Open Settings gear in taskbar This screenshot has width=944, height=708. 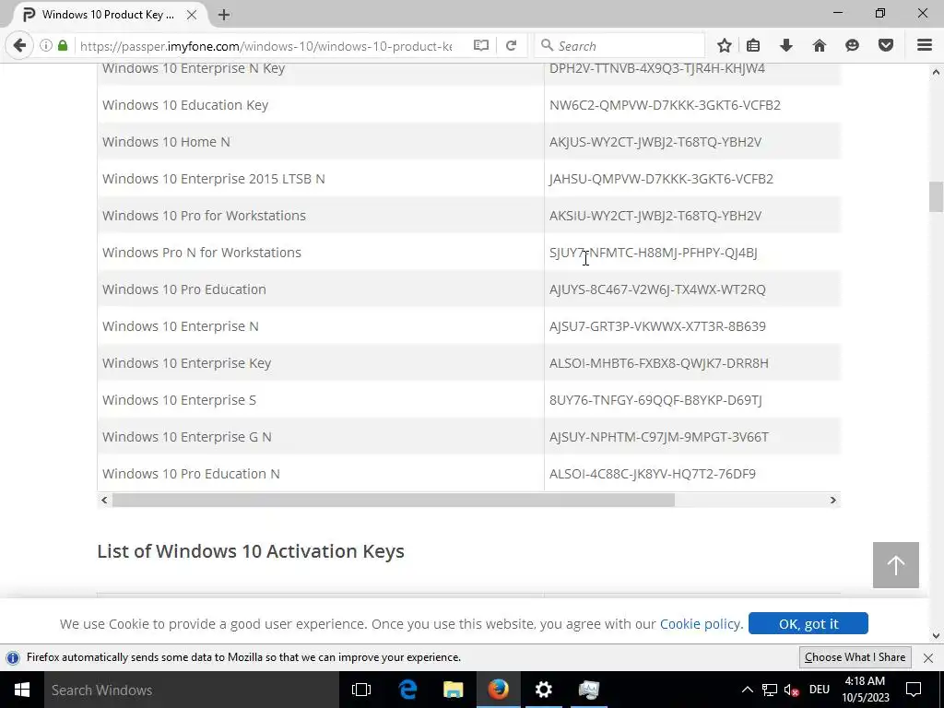click(x=543, y=690)
